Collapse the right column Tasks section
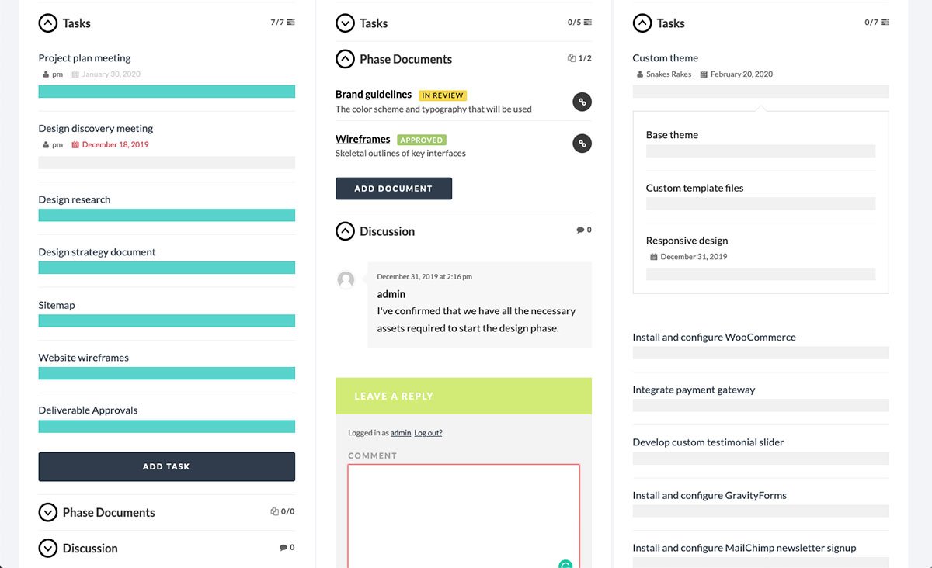The image size is (932, 568). (642, 23)
